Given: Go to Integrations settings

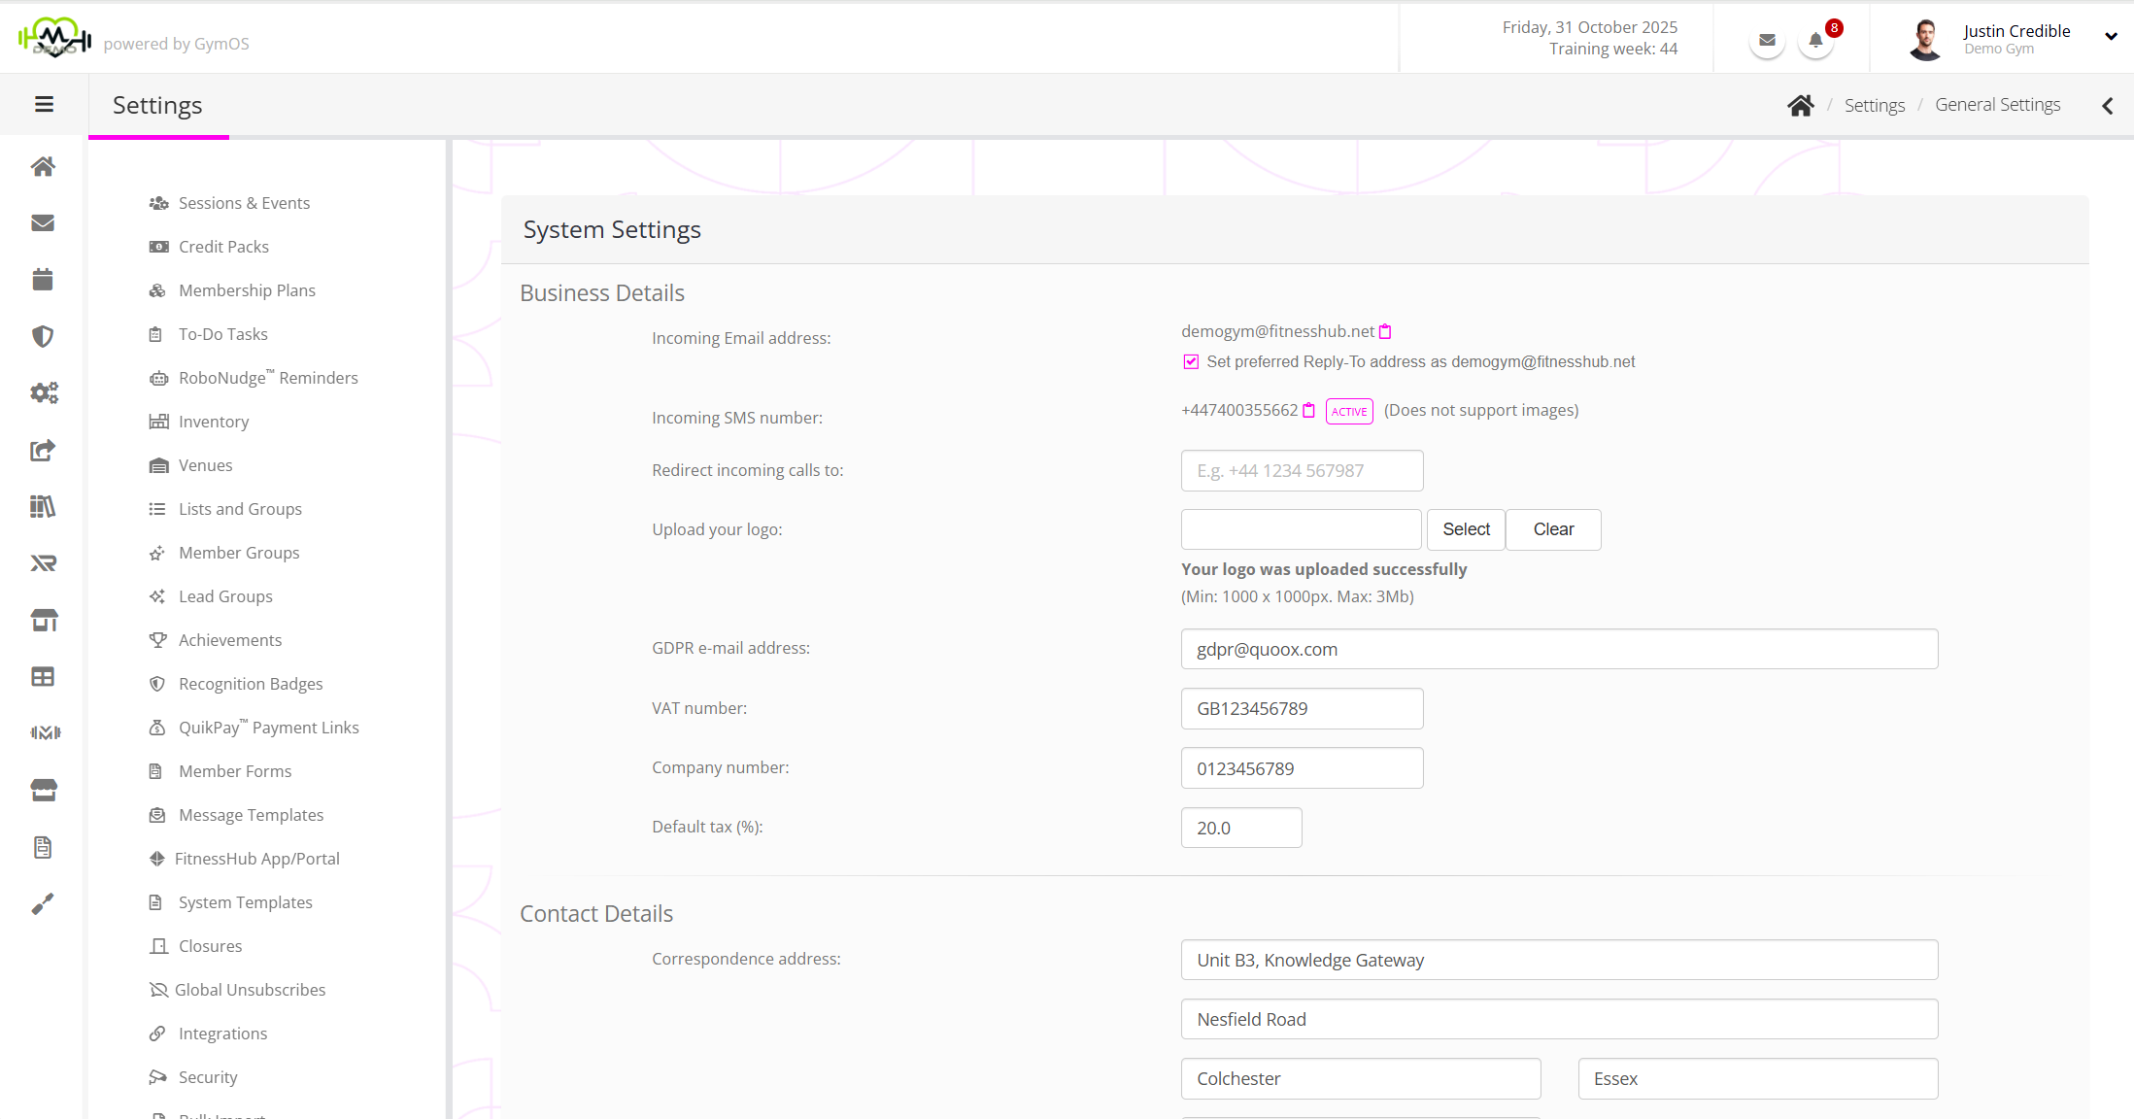Looking at the screenshot, I should pos(222,1034).
